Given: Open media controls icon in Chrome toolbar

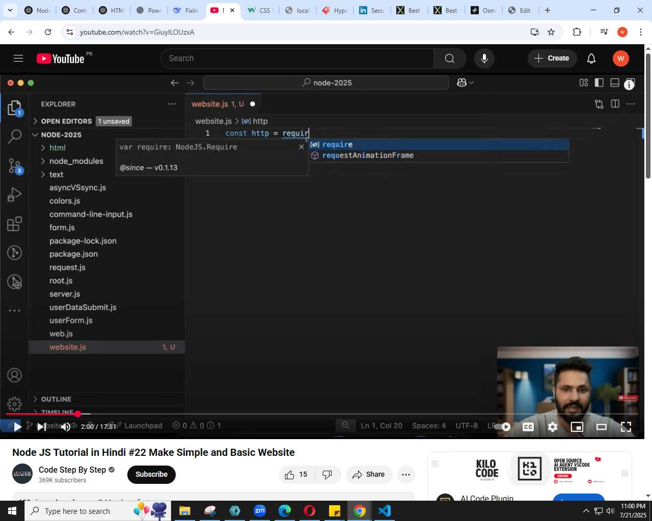Looking at the screenshot, I should [604, 32].
